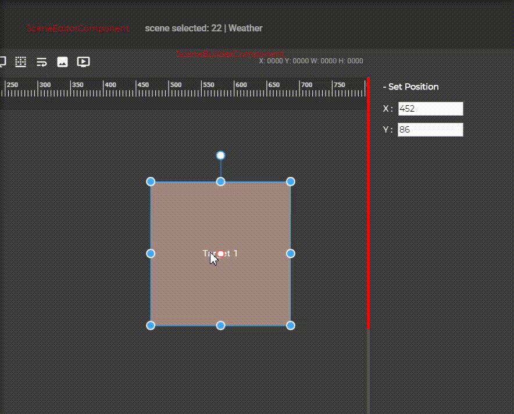The width and height of the screenshot is (514, 414).
Task: Click the grid border toolbar icon
Action: pos(21,62)
